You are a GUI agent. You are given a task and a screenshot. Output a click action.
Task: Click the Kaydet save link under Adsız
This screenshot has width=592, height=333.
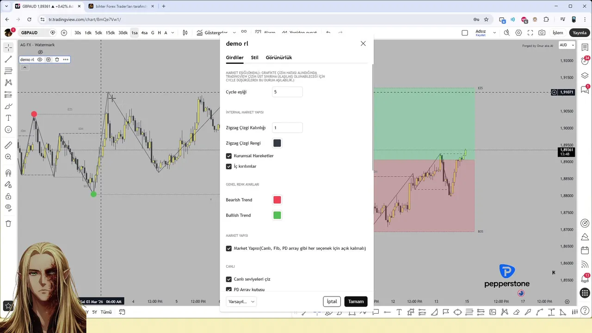pyautogui.click(x=481, y=35)
